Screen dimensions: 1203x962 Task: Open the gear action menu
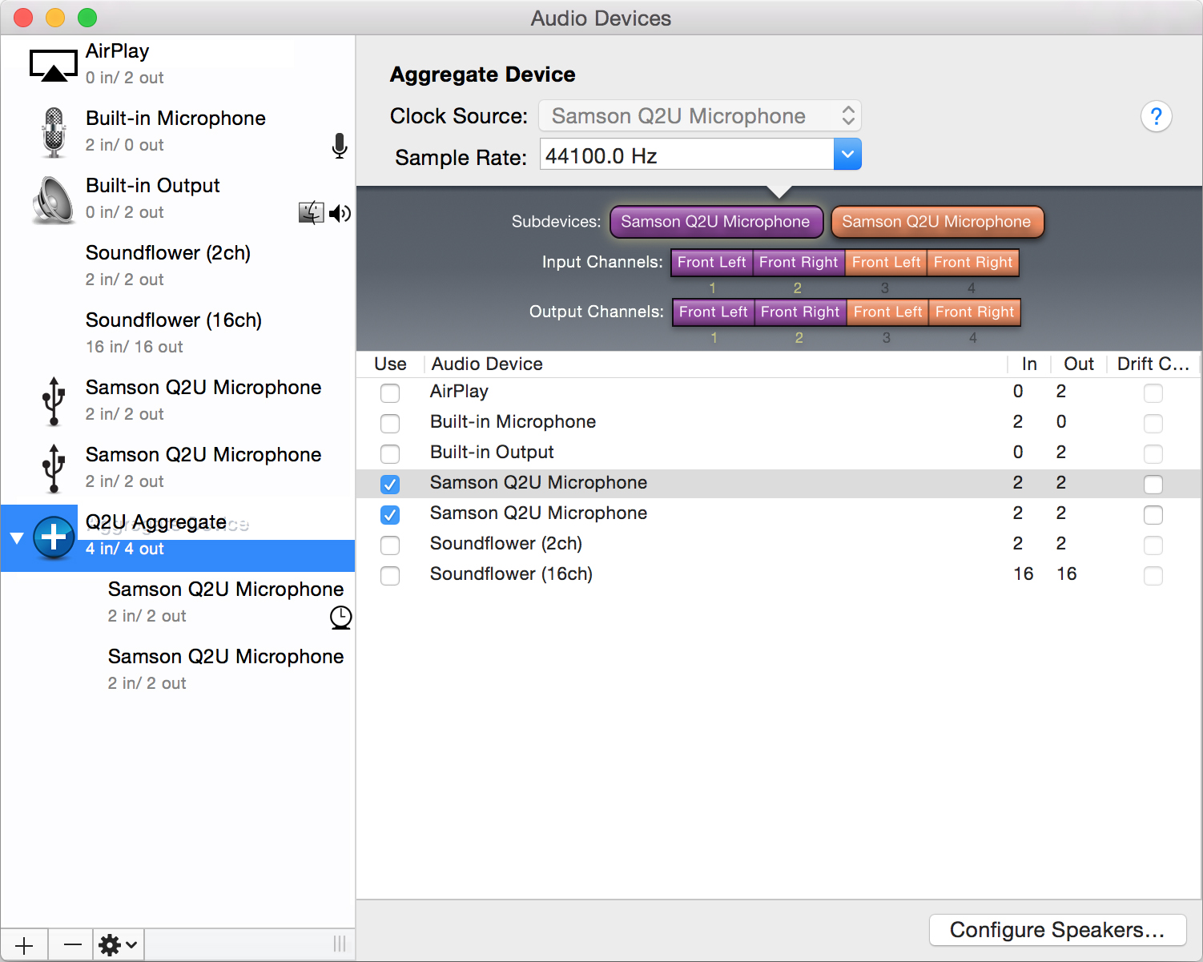[x=118, y=945]
